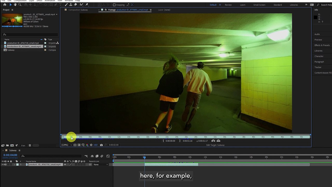Mute audio for layer 1
This screenshot has height=187, width=332.
pos(5,165)
